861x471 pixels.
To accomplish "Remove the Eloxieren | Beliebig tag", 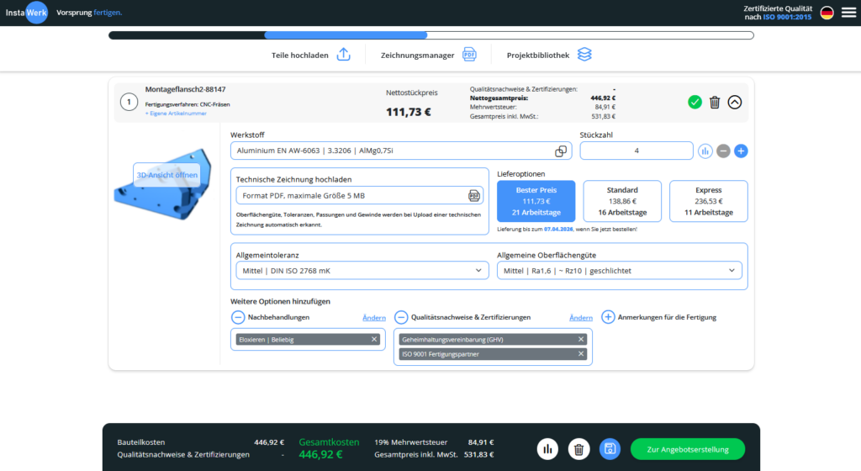I will (375, 339).
